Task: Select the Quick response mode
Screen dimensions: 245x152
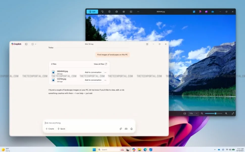Action: 61,129
